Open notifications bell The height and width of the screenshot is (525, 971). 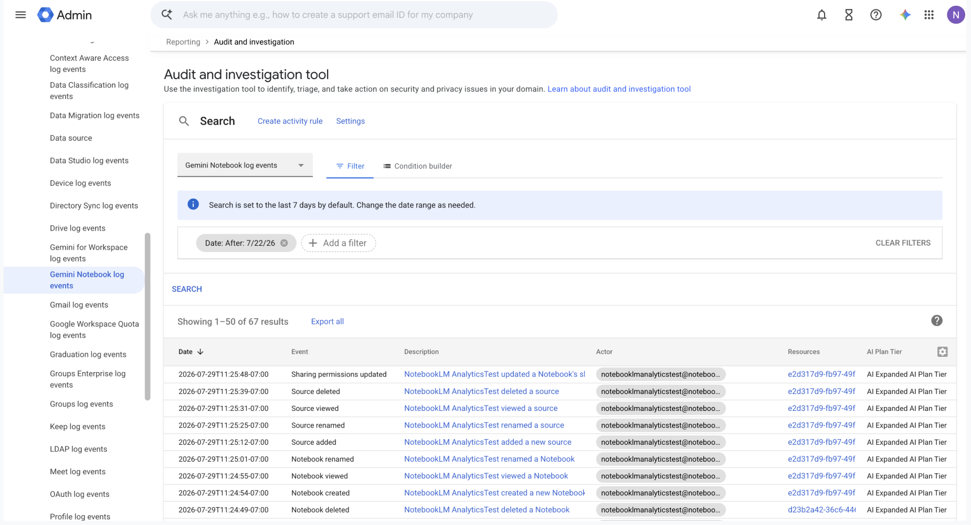coord(821,15)
